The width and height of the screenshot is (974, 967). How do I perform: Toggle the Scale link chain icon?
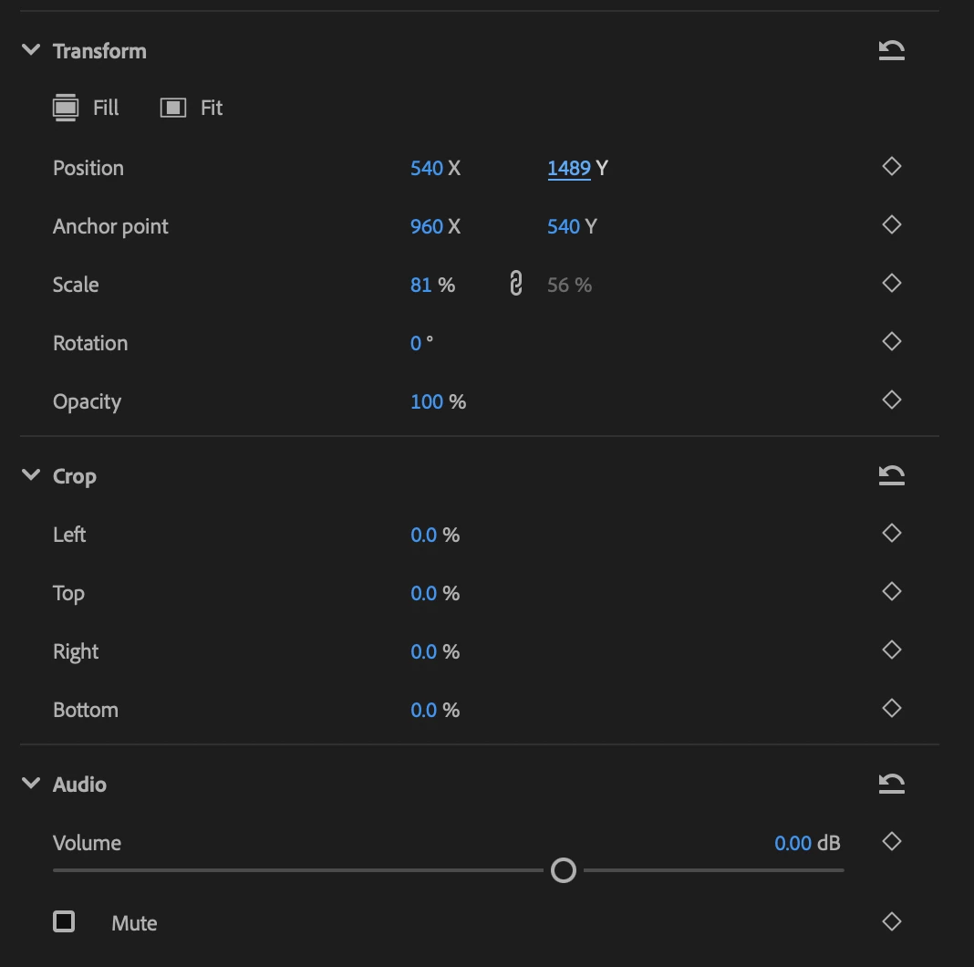pos(515,284)
